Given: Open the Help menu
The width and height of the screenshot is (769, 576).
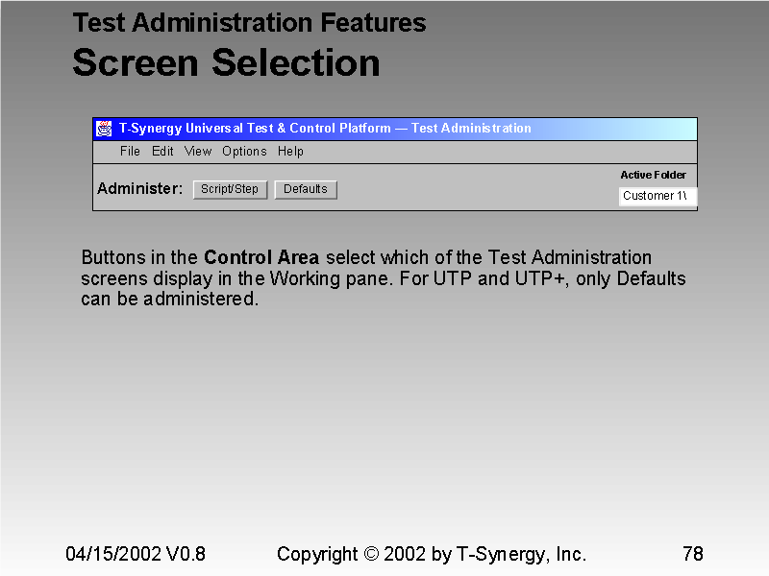Looking at the screenshot, I should point(290,152).
